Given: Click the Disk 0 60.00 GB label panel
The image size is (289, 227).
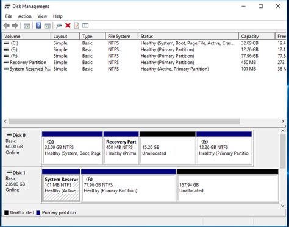Looking at the screenshot, I should (x=22, y=148).
